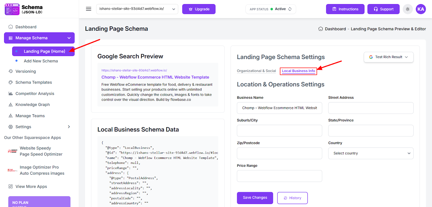Expand the Settings submenu

tap(69, 127)
